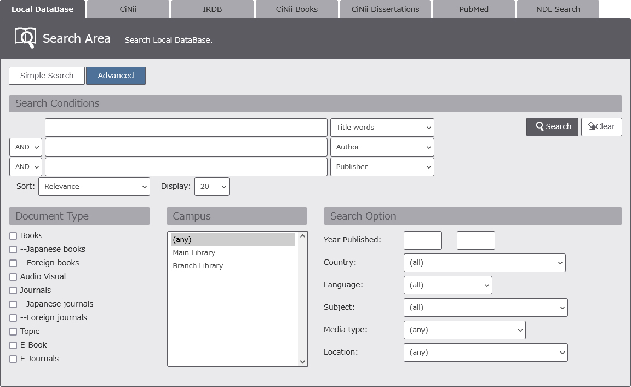Switch to the CiNii tab

click(128, 9)
